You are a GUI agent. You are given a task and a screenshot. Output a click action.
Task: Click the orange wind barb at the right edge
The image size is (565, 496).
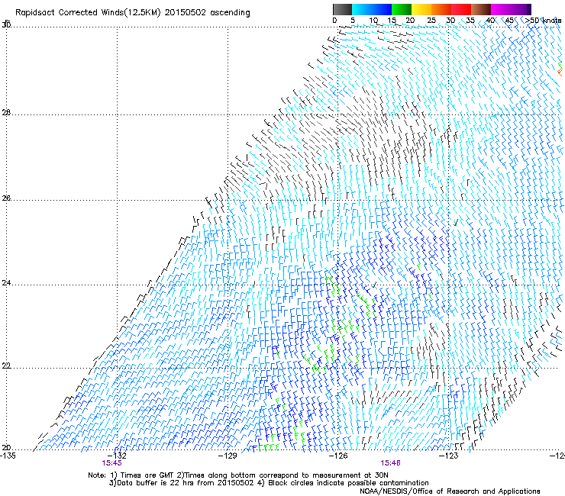click(x=560, y=72)
